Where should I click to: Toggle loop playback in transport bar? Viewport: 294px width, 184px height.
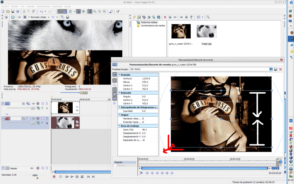(x=61, y=177)
